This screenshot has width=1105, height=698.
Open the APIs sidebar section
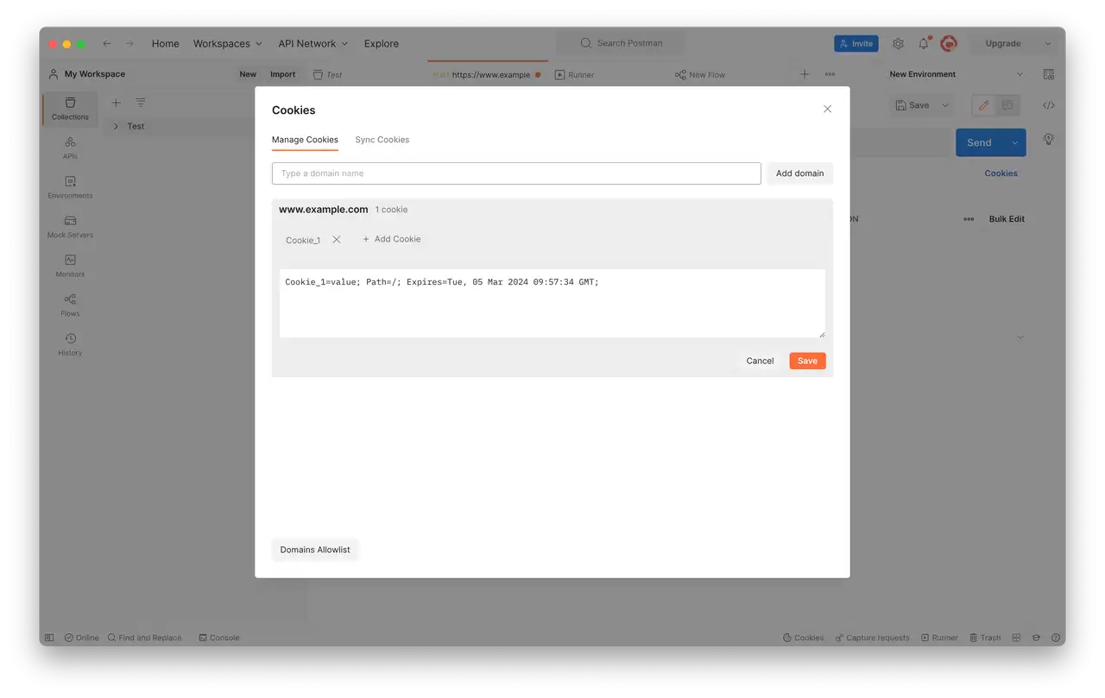(70, 148)
